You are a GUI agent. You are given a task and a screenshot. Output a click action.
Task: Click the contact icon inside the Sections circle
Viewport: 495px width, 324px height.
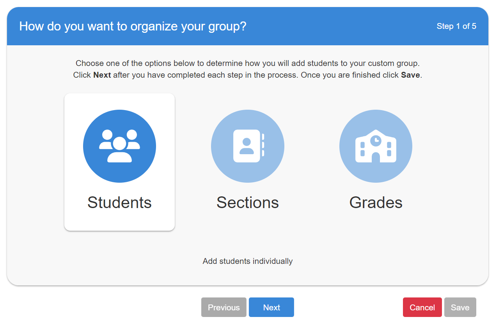pos(247,146)
